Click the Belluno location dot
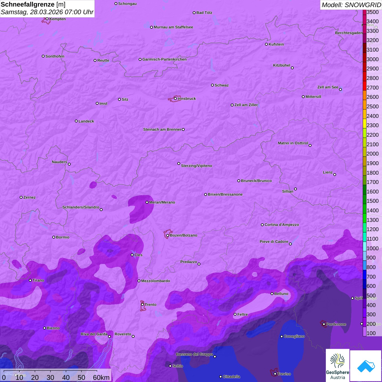This screenshot has height=382, width=382. tap(272, 294)
